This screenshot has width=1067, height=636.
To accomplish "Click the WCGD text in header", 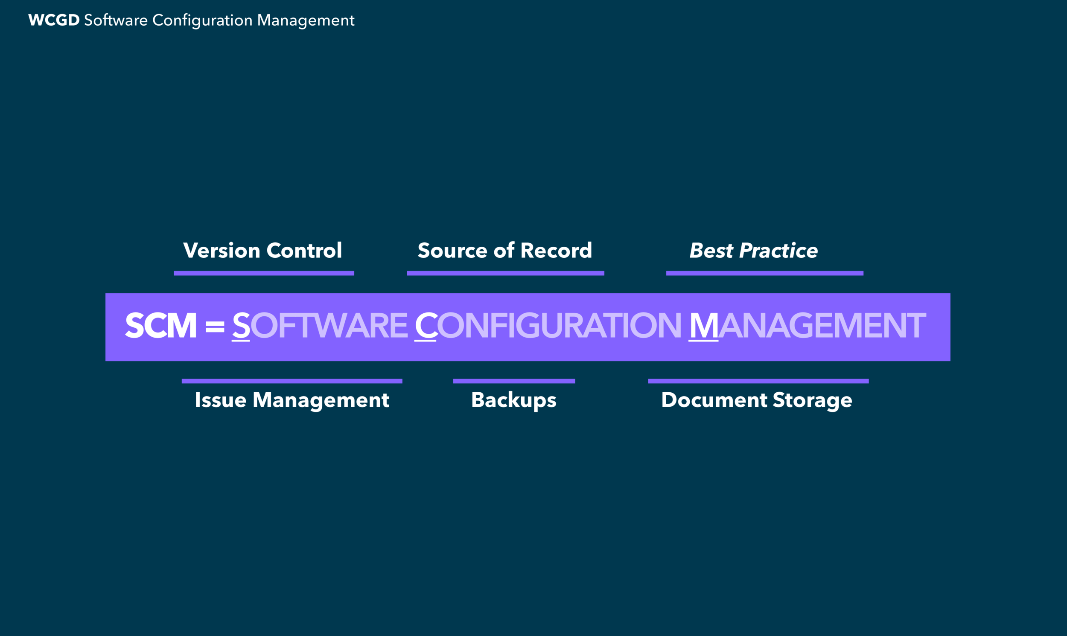I will click(54, 20).
